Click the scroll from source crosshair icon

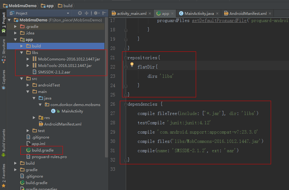coord(80,13)
